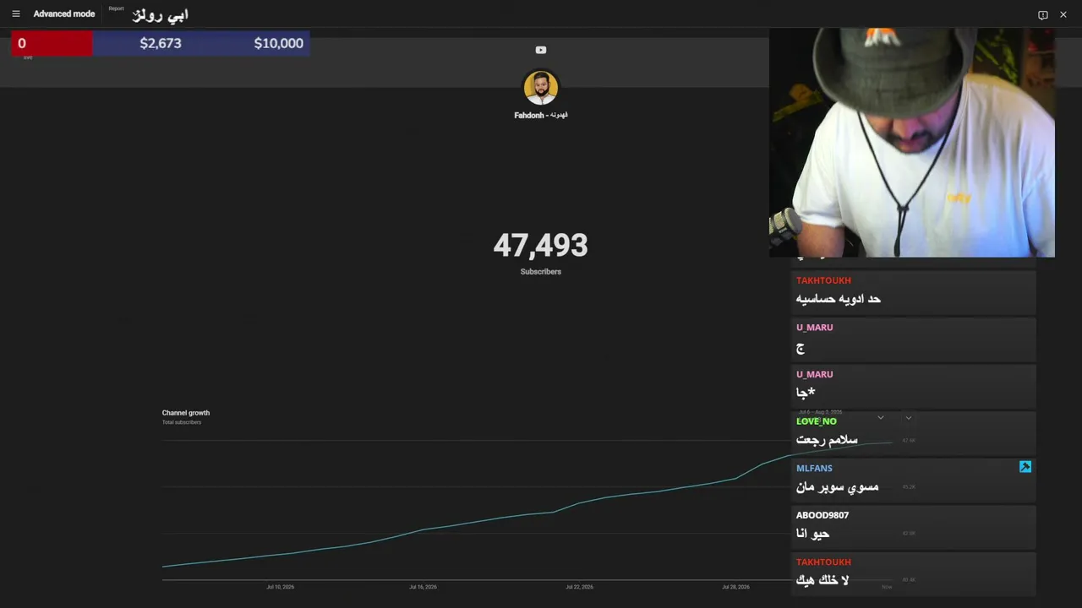The height and width of the screenshot is (608, 1082).
Task: Click the small Report text in header
Action: (116, 8)
